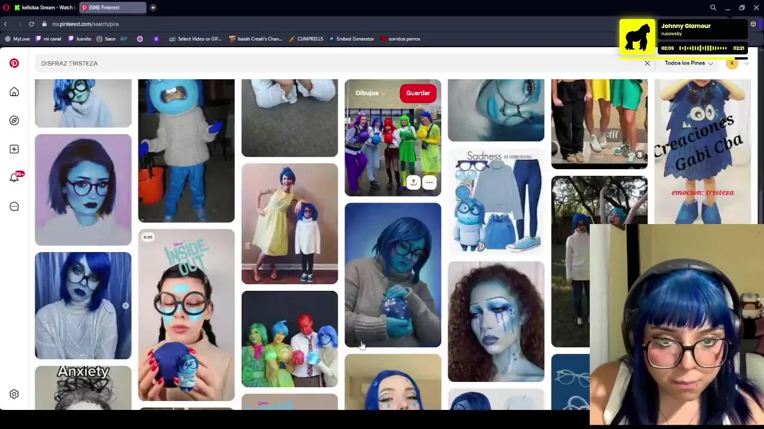Click the gorilla album art thumbnail
Screen dimensions: 764x429
[637, 36]
